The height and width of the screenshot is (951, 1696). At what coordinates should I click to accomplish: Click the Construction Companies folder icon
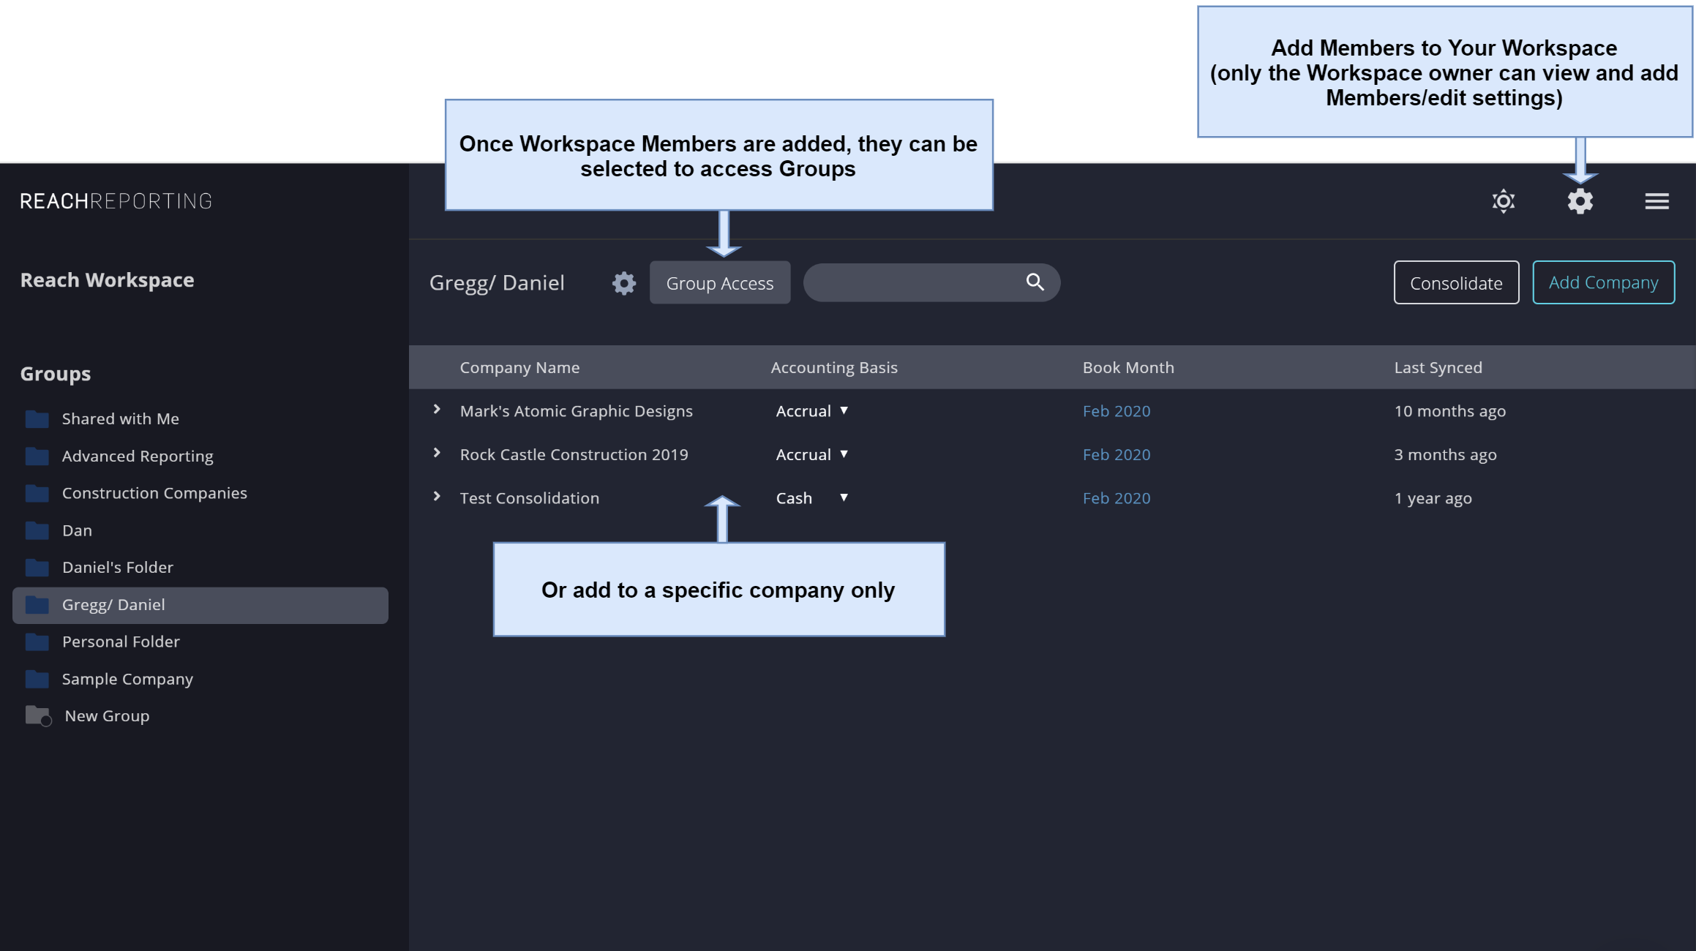click(x=37, y=493)
